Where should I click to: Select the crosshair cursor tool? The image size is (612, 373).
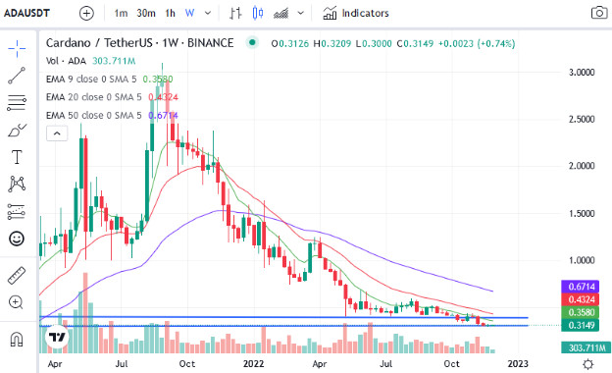coord(17,48)
